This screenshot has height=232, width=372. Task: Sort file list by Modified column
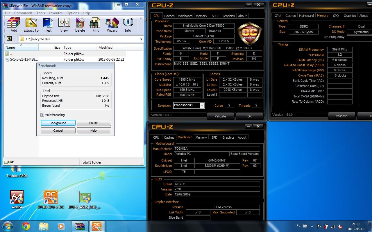click(x=111, y=48)
